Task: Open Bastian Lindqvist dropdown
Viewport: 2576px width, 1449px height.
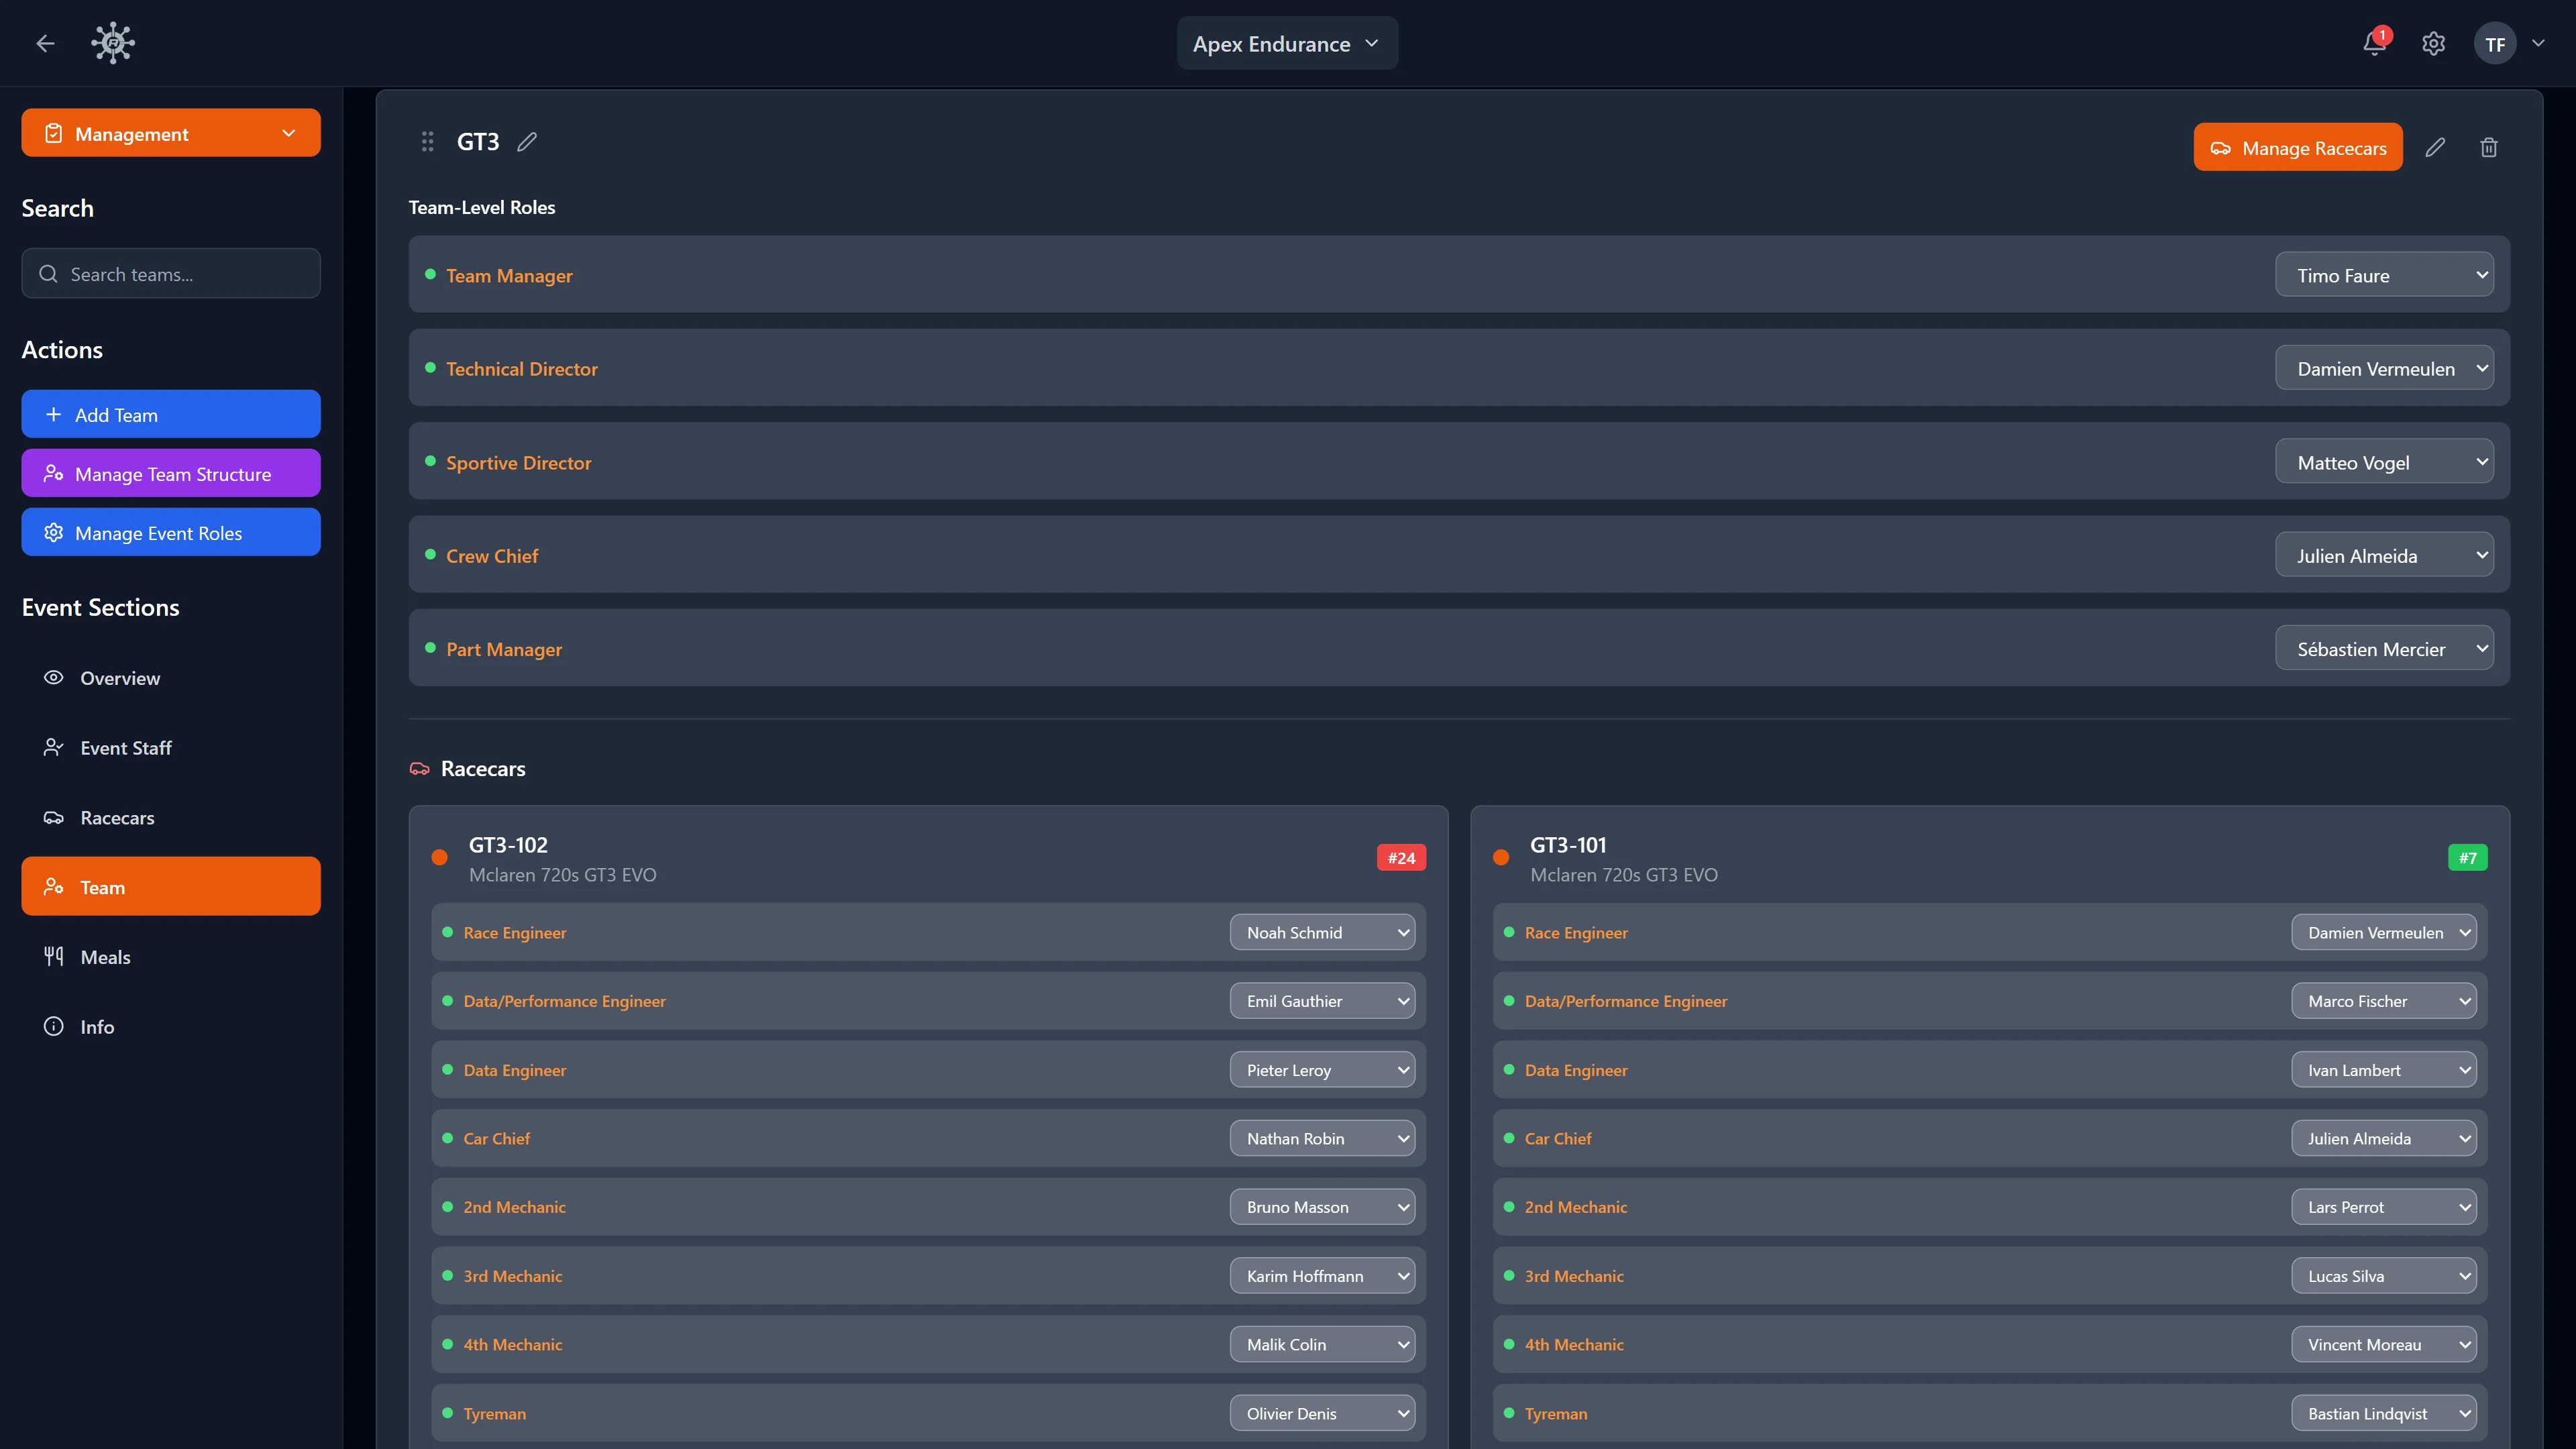Action: 2384,1413
